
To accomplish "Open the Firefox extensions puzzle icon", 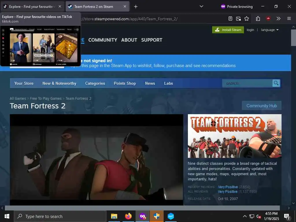I will tap(258, 18).
